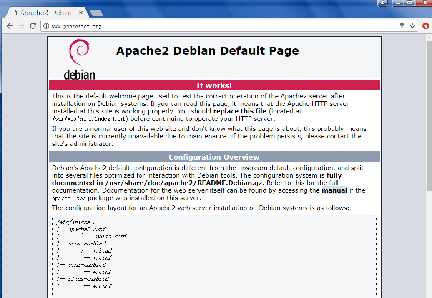The width and height of the screenshot is (432, 298).
Task: Click 'ports.conf' in the config tree
Action: [x=111, y=237]
